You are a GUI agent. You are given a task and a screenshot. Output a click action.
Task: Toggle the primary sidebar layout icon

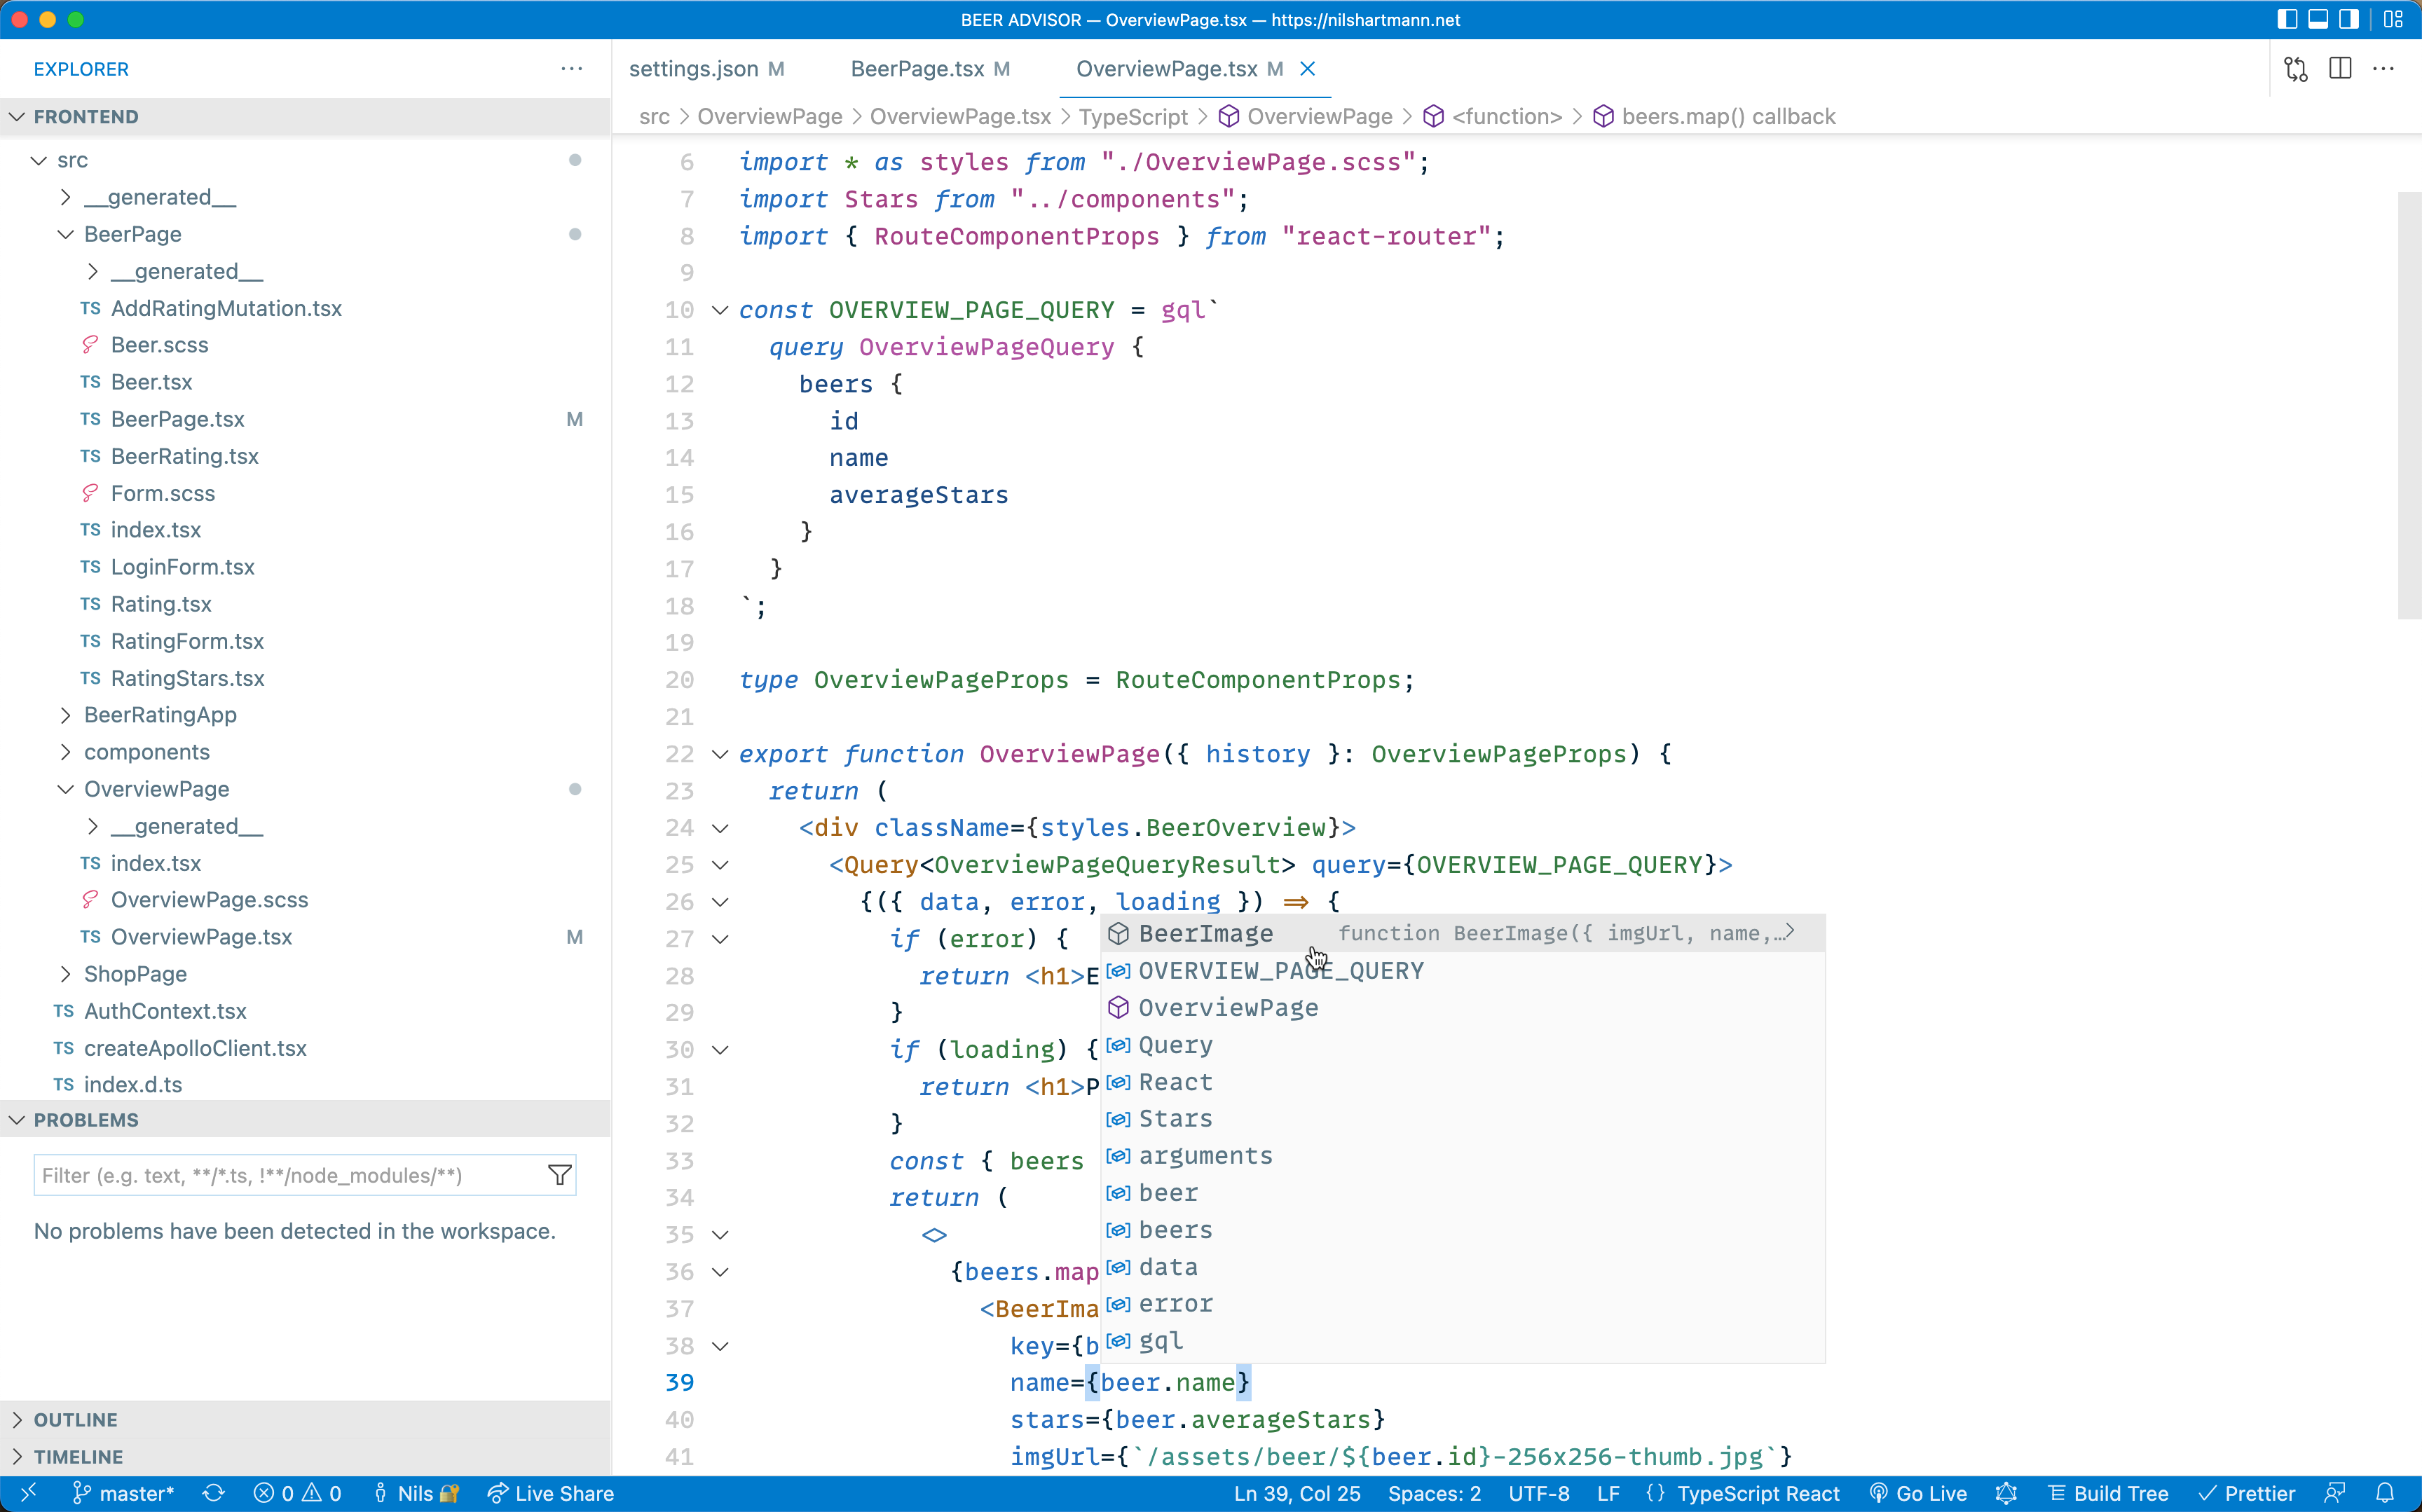click(2287, 19)
